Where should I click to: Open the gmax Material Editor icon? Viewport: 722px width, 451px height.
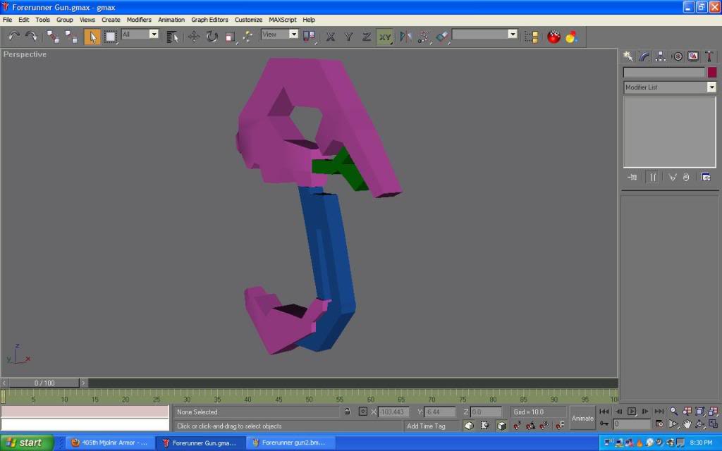[x=553, y=37]
